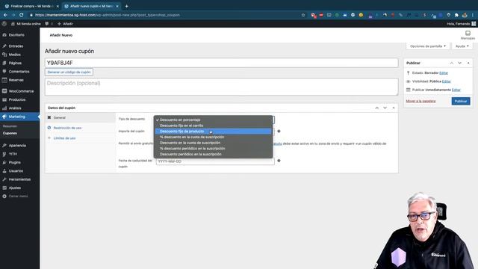This screenshot has width=478, height=269.
Task: Open YITH plugin menu
Action: point(13,154)
